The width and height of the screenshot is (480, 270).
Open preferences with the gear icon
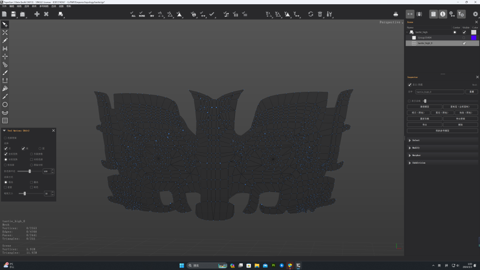(x=475, y=15)
